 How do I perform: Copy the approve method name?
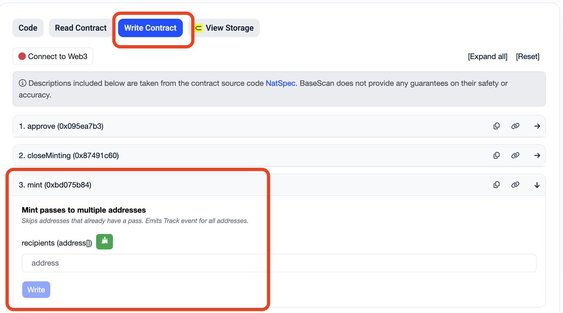(496, 126)
